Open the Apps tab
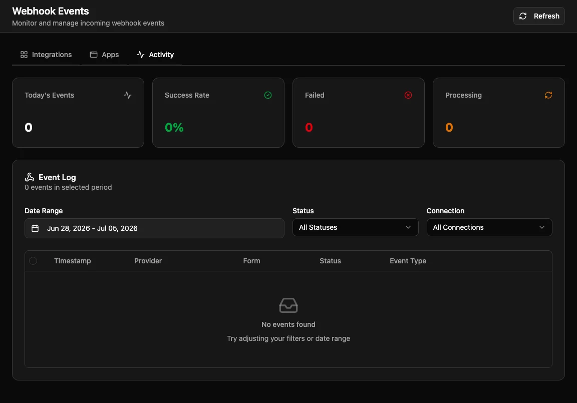 (x=105, y=55)
